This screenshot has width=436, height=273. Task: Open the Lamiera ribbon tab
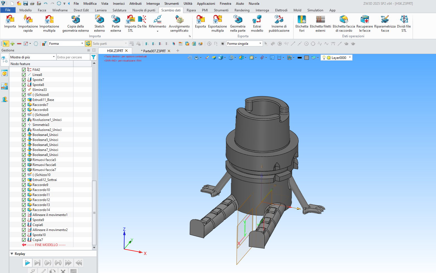pyautogui.click(x=101, y=10)
